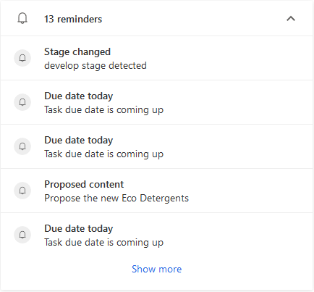Click Show more to load more reminders

(x=157, y=269)
